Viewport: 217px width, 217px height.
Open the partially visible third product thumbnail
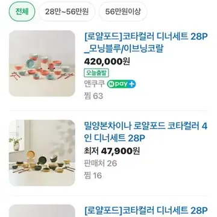[42, 211]
